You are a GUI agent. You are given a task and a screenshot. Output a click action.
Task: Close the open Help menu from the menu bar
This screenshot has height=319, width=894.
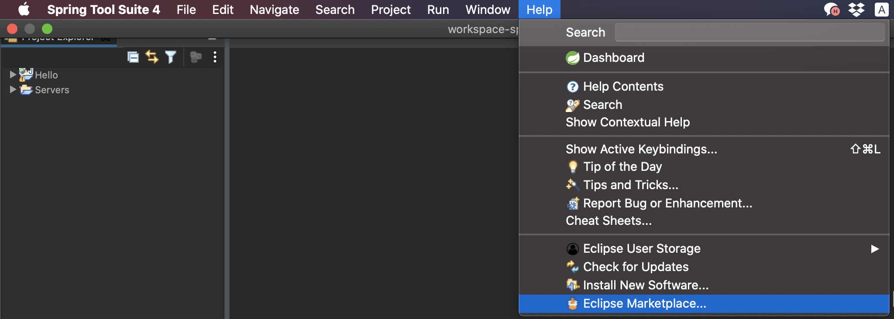[x=539, y=10]
